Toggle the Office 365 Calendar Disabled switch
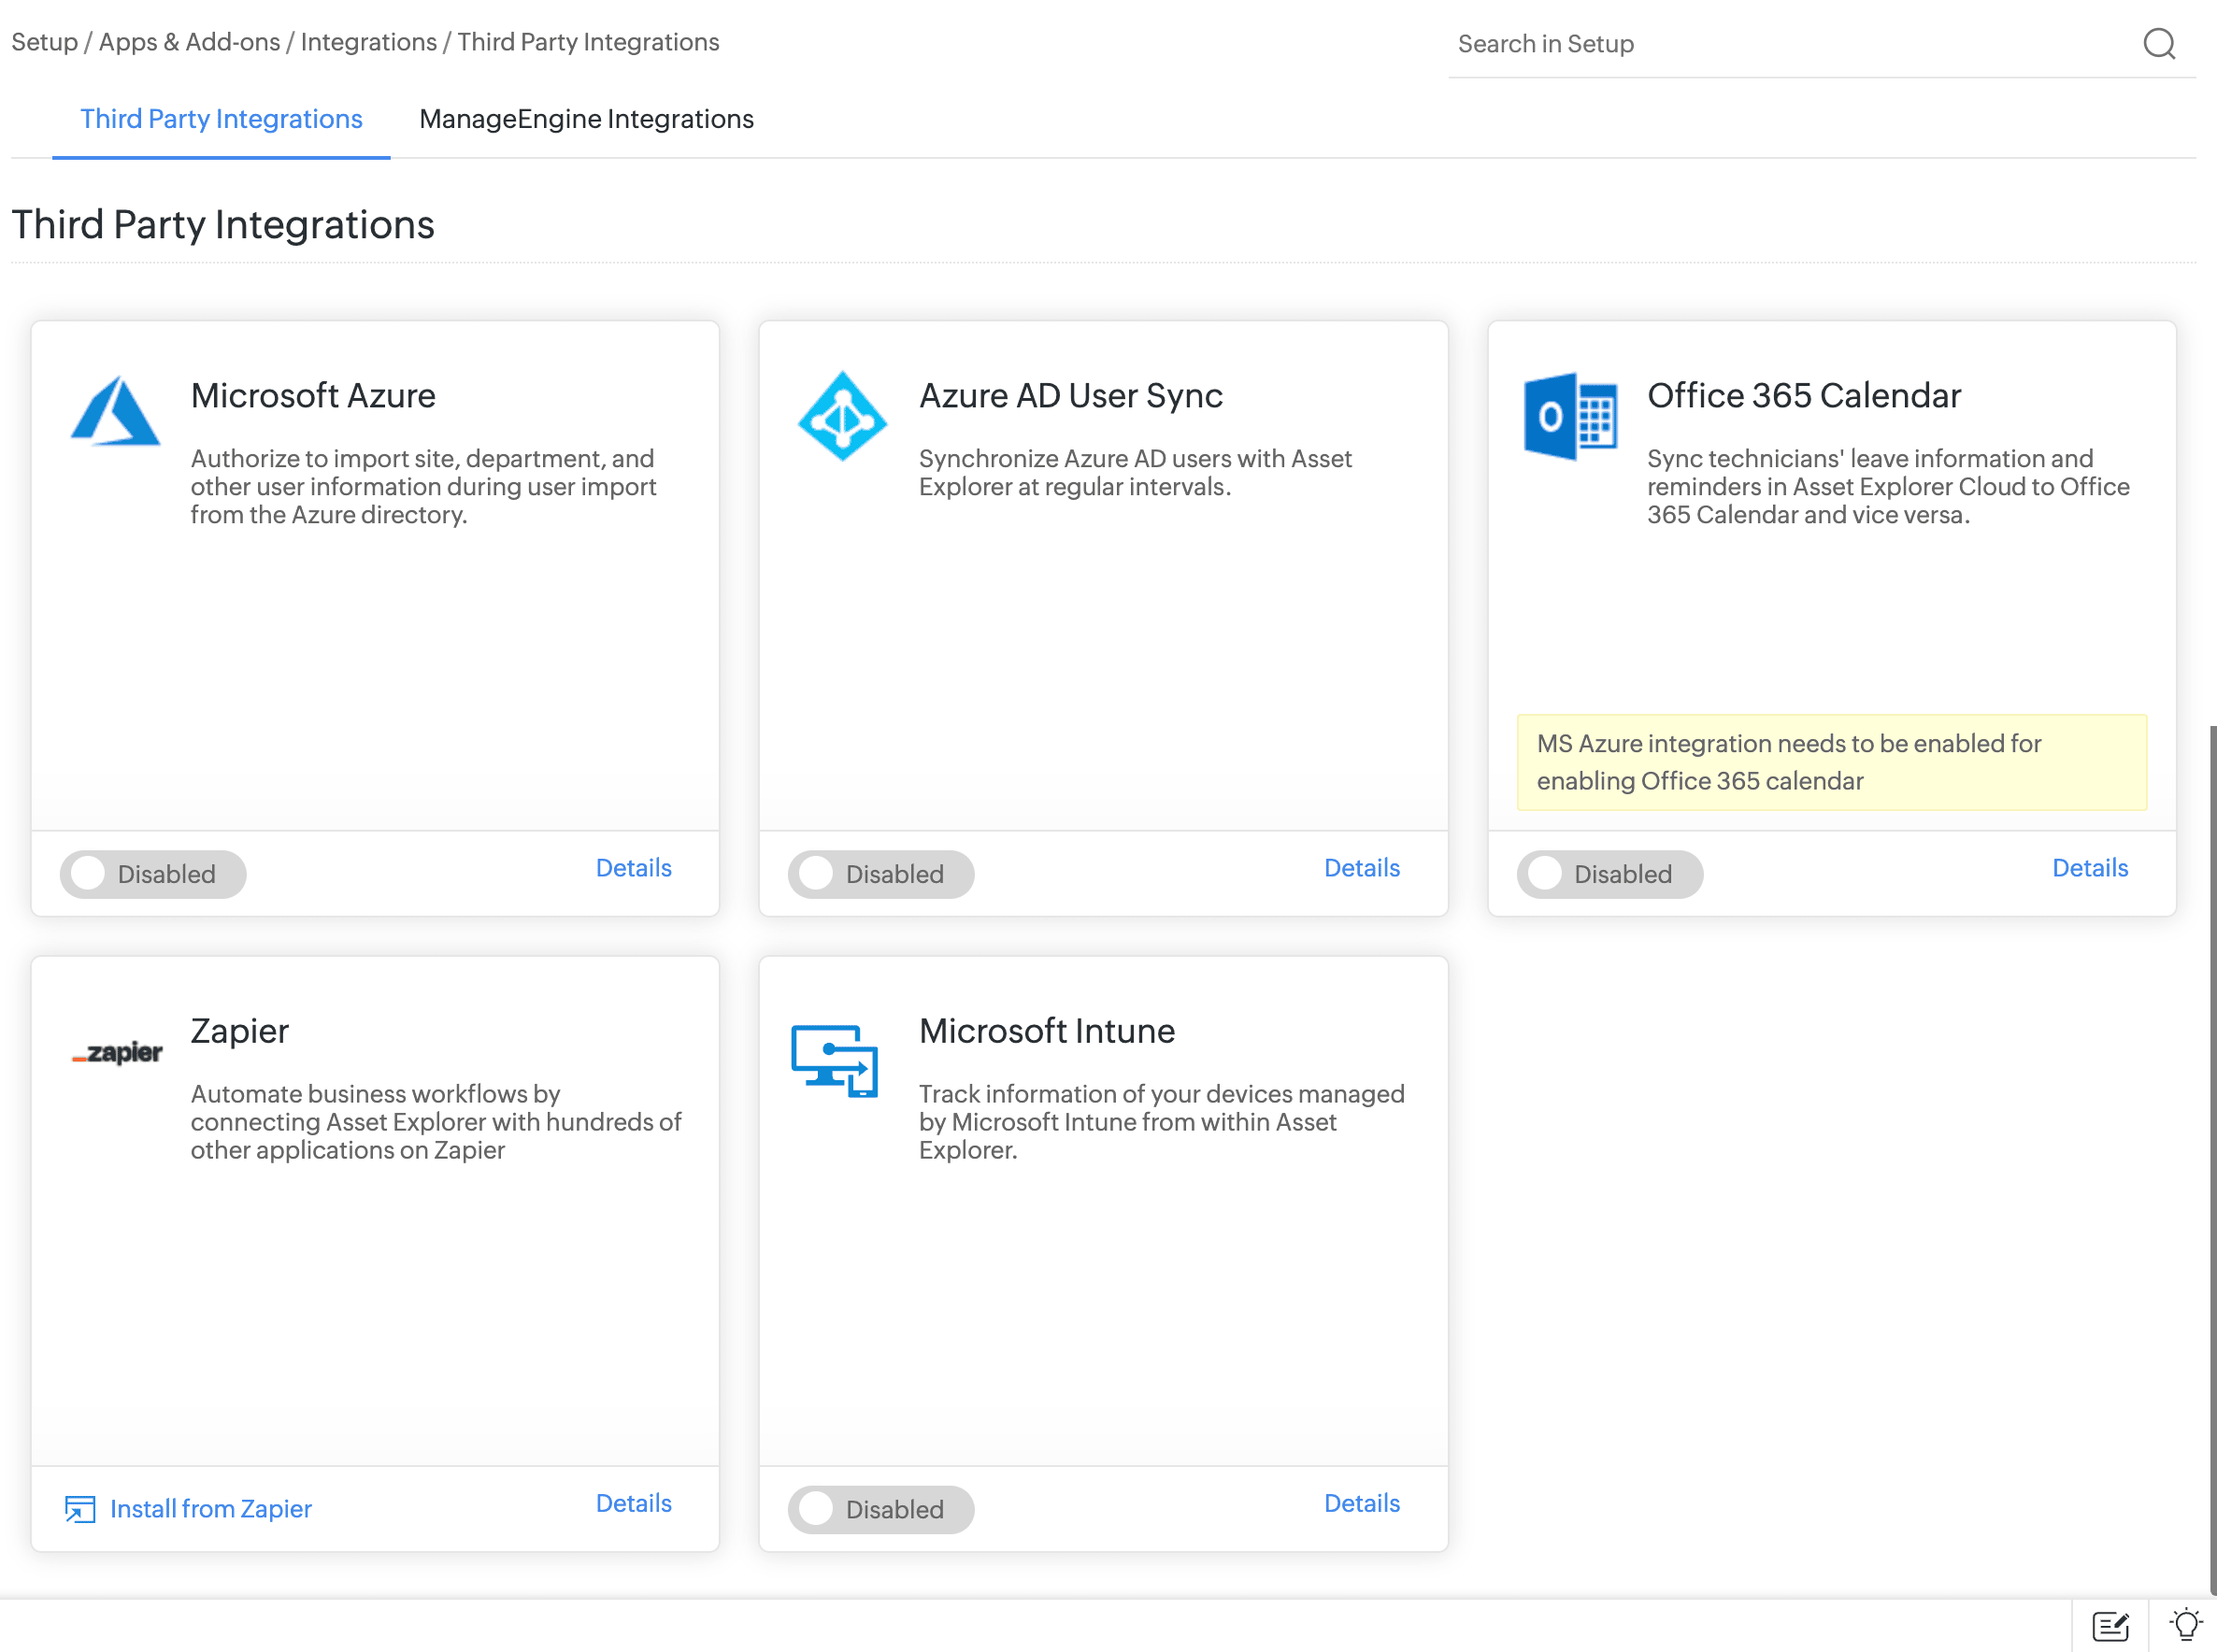 click(1609, 874)
